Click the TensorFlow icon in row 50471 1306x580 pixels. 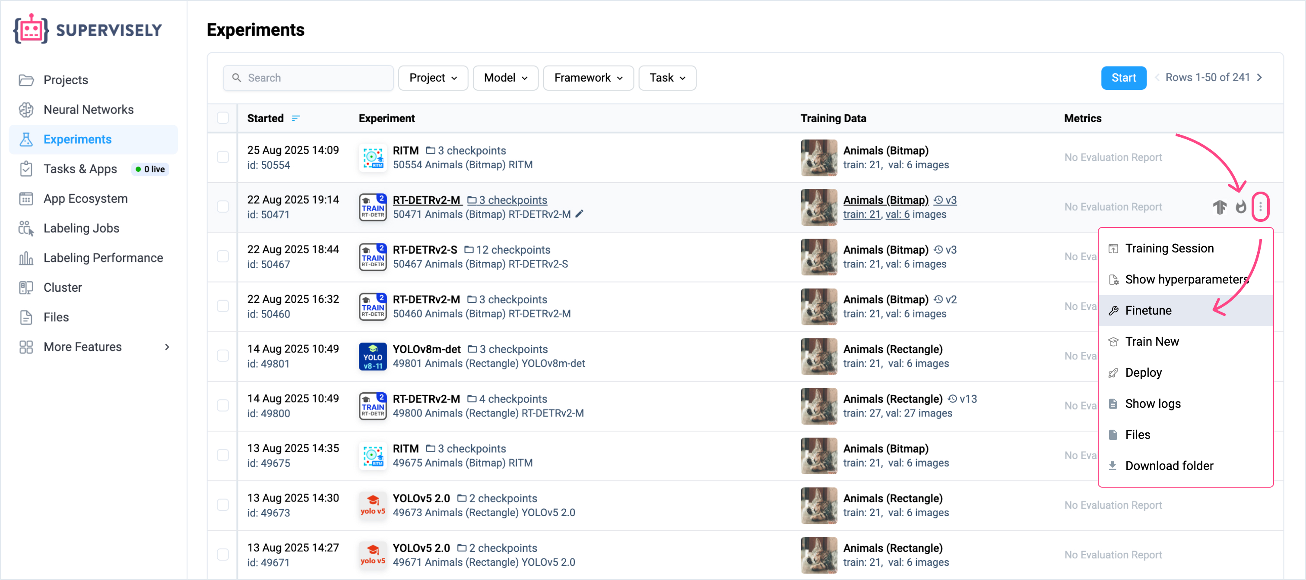click(x=1219, y=207)
